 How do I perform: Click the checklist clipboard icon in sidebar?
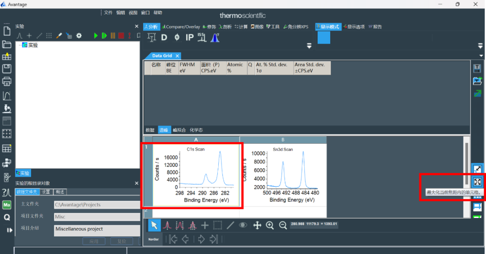[x=7, y=177]
